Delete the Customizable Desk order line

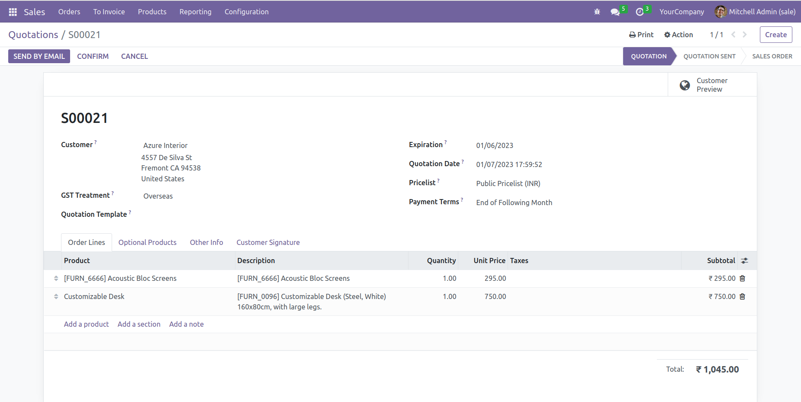coord(743,296)
